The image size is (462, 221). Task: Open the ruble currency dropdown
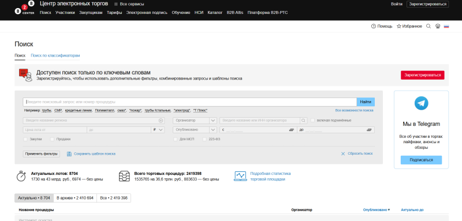tap(158, 130)
